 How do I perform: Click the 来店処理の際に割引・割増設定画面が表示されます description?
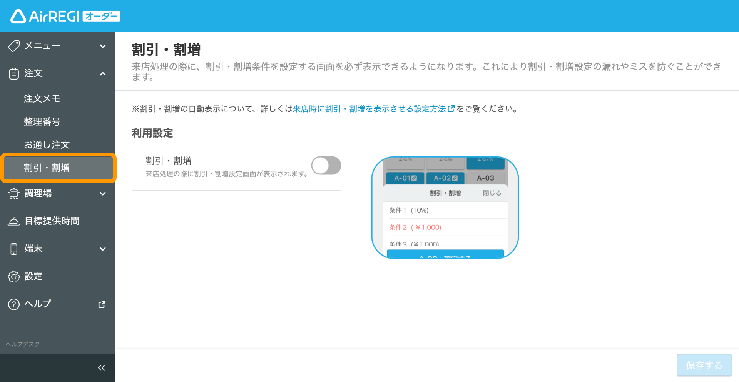coord(227,174)
